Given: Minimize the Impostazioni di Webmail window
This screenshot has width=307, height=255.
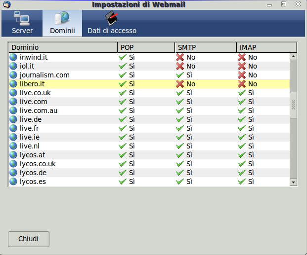Looking at the screenshot, I should (x=269, y=4).
